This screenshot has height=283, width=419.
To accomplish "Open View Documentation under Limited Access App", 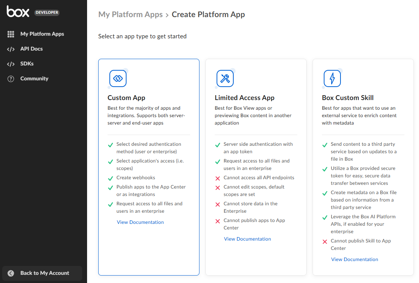I will (x=247, y=239).
